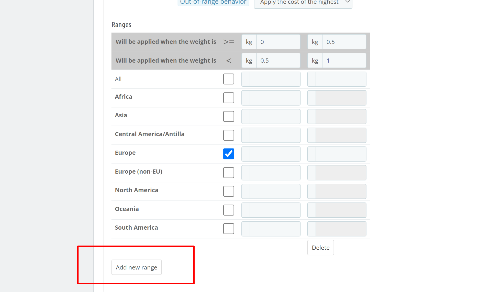Screen dimensions: 491x292
Task: Click the Out-of-range behavior label link
Action: (x=213, y=2)
